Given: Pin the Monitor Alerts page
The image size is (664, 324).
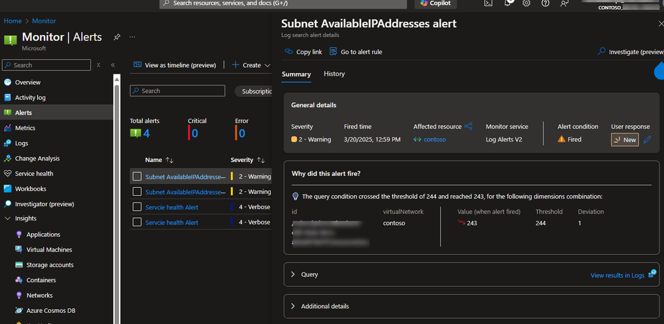Looking at the screenshot, I should [x=117, y=37].
